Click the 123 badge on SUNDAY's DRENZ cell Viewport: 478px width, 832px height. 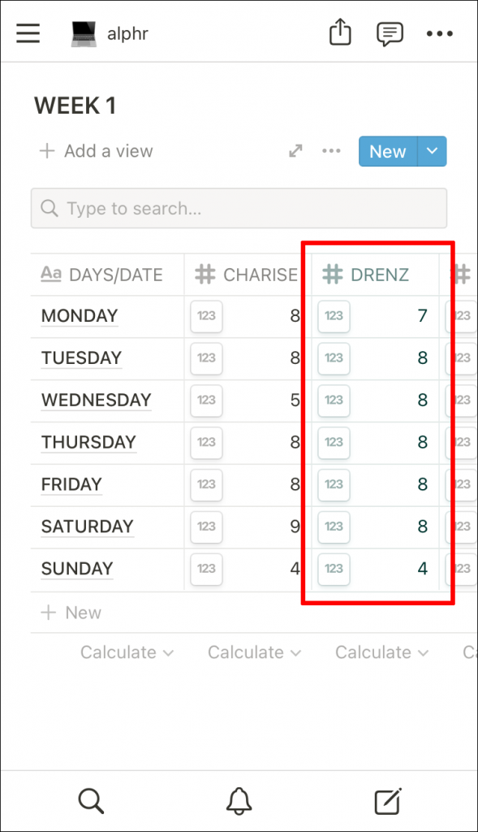point(334,569)
